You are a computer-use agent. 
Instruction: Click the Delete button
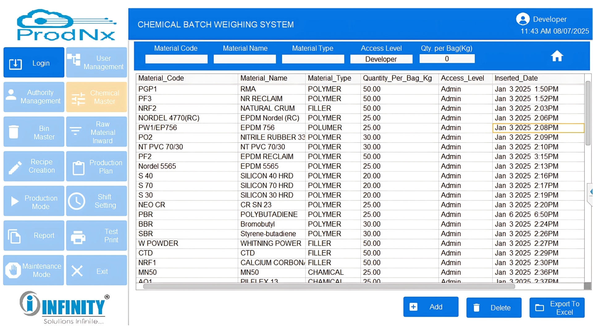tap(494, 308)
